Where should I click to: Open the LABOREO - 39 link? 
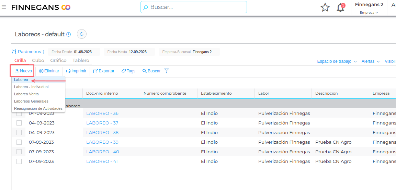(x=102, y=142)
